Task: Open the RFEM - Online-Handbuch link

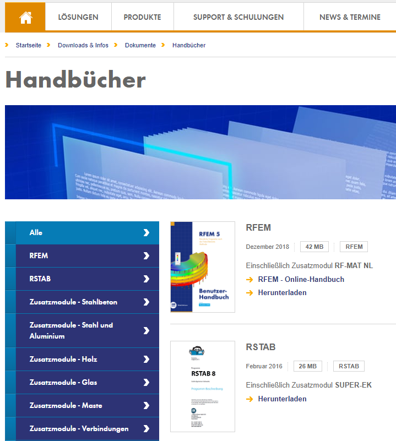Action: pyautogui.click(x=301, y=279)
